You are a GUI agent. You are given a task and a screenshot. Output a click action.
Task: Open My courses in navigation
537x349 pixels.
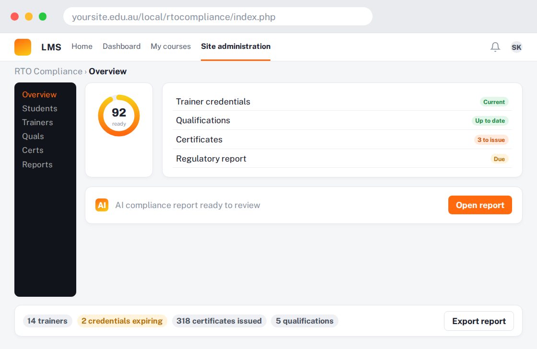pos(171,46)
